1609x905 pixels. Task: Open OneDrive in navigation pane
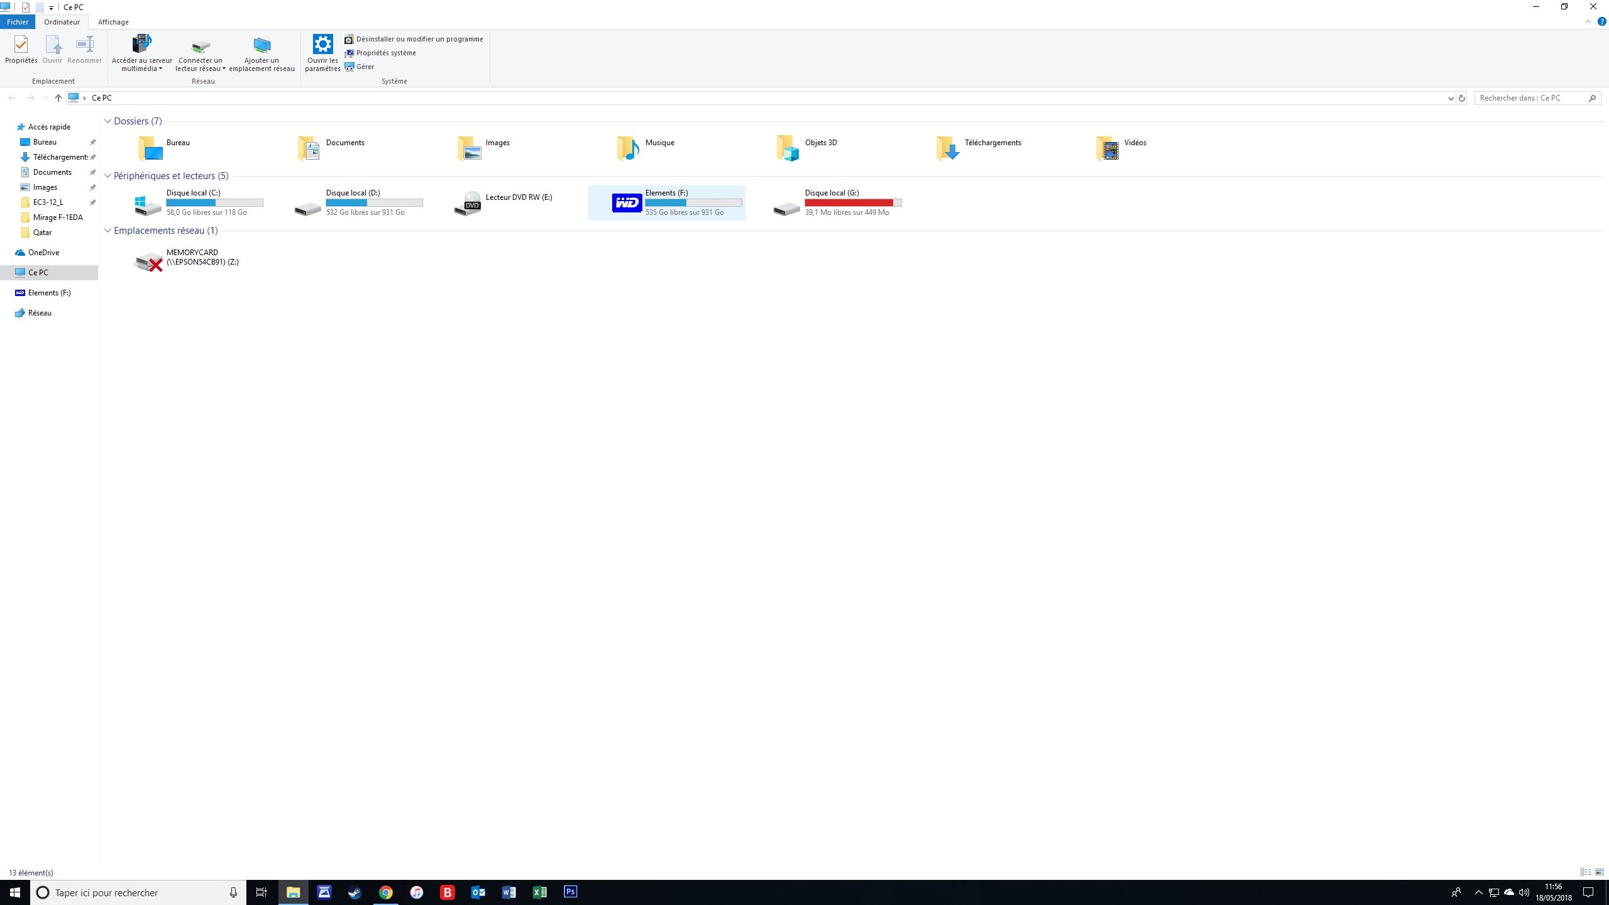click(43, 253)
